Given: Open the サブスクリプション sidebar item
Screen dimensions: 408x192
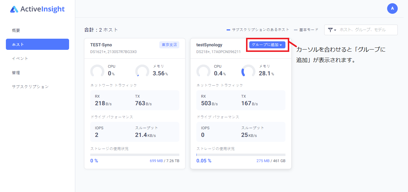Looking at the screenshot, I should (30, 87).
